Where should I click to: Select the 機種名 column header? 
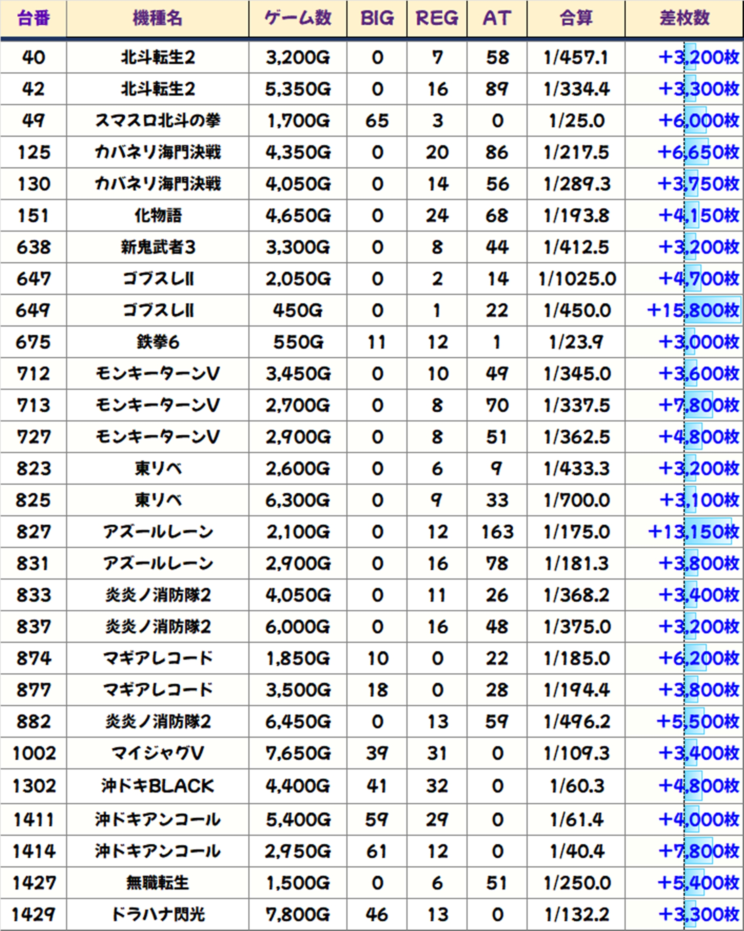coord(157,19)
